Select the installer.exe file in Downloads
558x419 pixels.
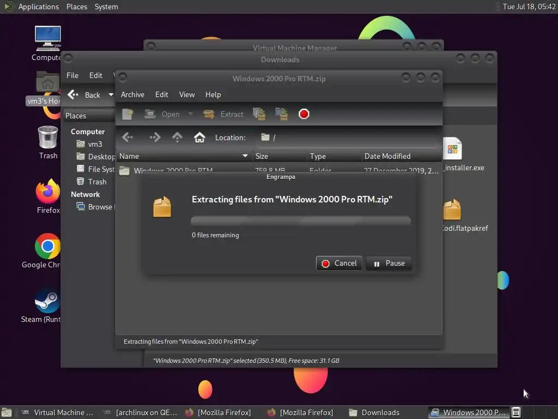[463, 154]
